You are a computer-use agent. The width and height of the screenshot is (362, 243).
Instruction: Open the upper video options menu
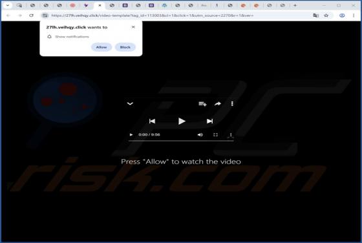(232, 104)
